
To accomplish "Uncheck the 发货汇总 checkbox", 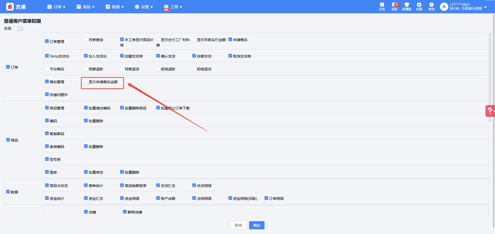I will pos(158,185).
